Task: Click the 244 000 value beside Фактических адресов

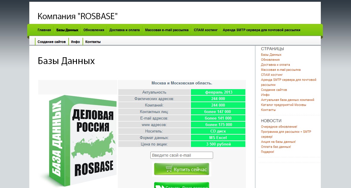Action: point(218,99)
